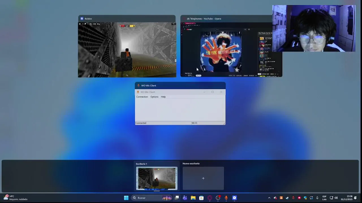Switch to the Telephones YouTube Opera window
Screen dimensions: 362x203
click(x=231, y=50)
